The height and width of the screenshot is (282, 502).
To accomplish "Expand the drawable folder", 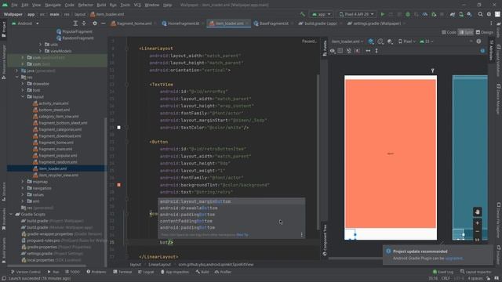I will click(23, 84).
